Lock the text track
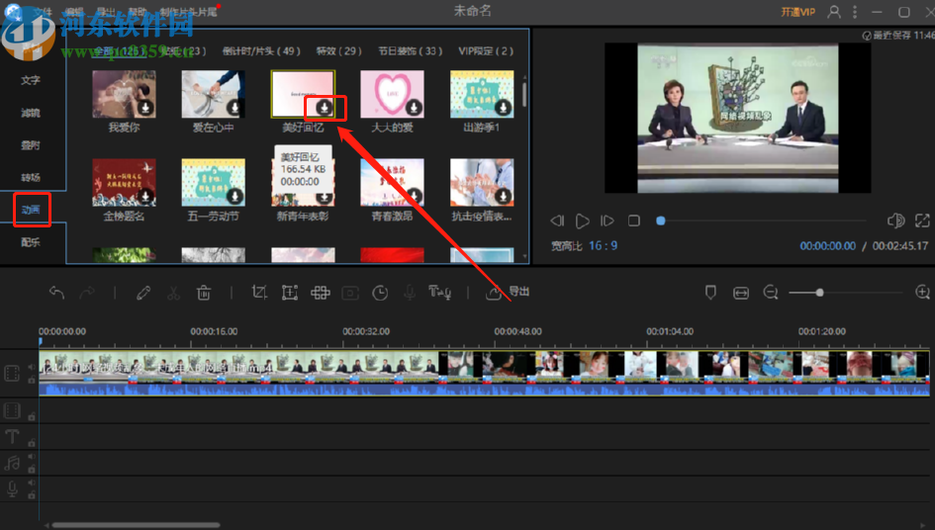 point(31,442)
